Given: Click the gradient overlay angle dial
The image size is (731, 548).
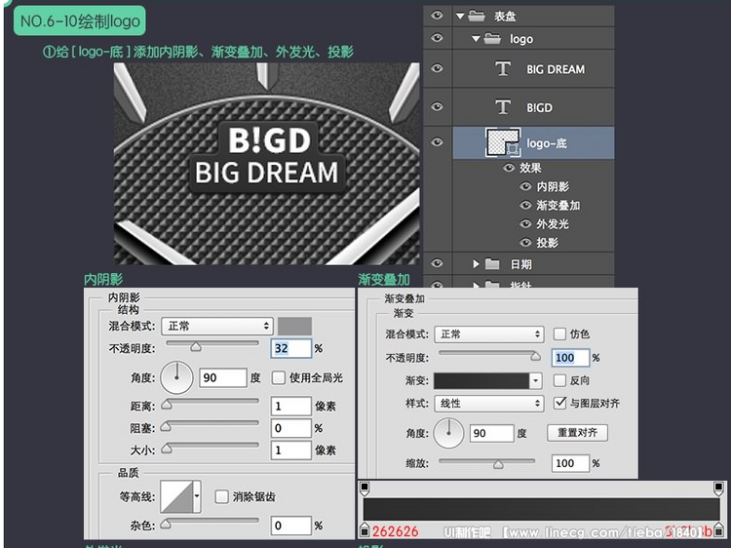Looking at the screenshot, I should (x=448, y=433).
